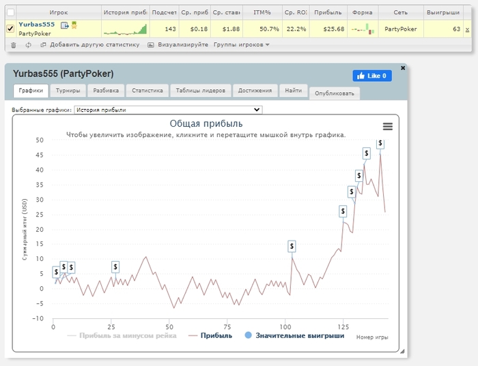Remove Yurbas555 row with the x link

pos(467,29)
